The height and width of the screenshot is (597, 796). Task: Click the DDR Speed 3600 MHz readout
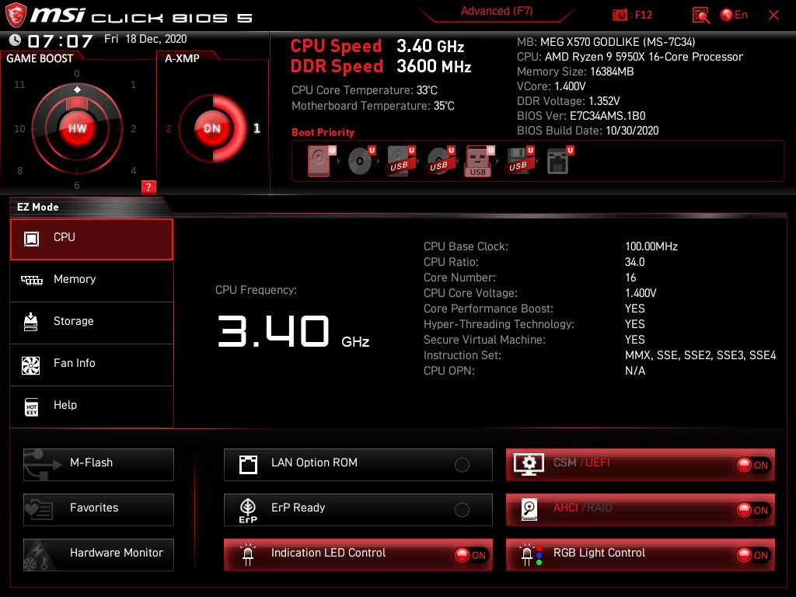tap(381, 67)
